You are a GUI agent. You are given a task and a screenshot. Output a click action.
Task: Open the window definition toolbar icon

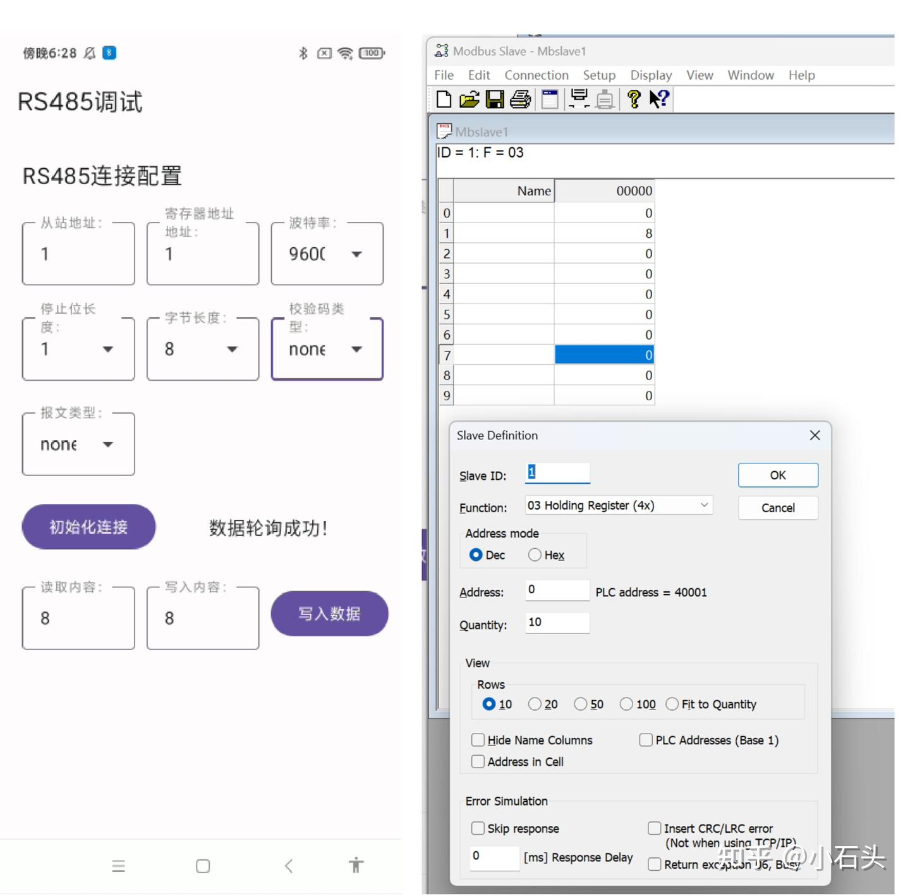click(x=550, y=99)
